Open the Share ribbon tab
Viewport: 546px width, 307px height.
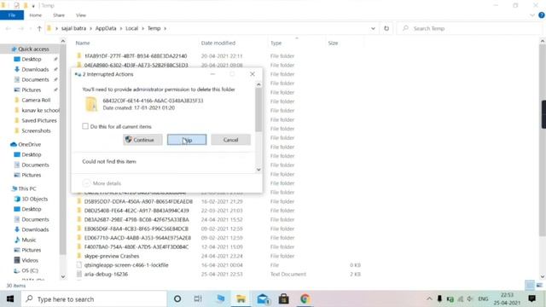coord(59,15)
